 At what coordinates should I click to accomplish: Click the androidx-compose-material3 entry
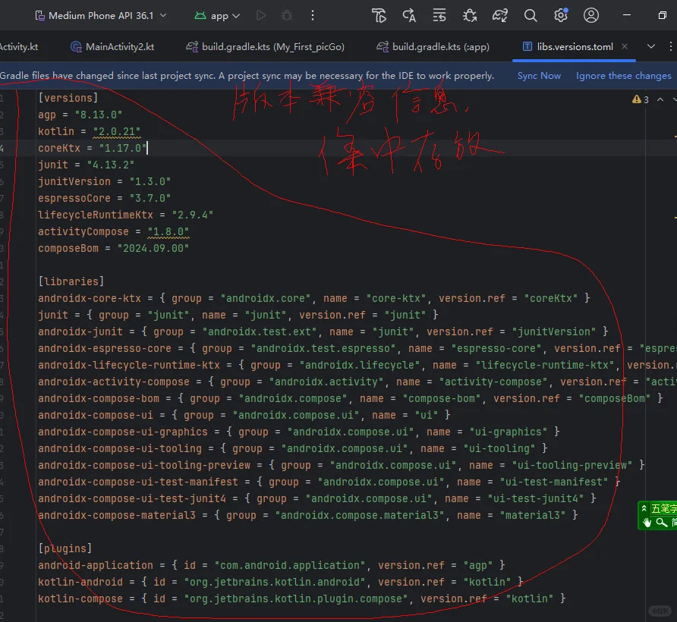308,515
